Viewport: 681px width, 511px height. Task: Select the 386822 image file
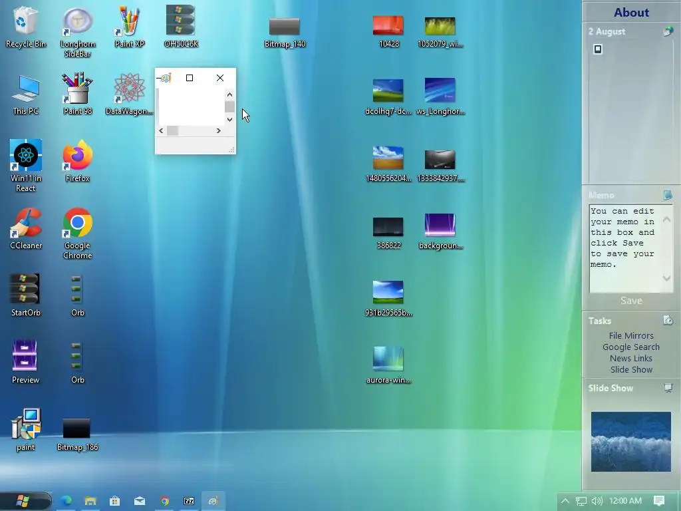click(388, 233)
